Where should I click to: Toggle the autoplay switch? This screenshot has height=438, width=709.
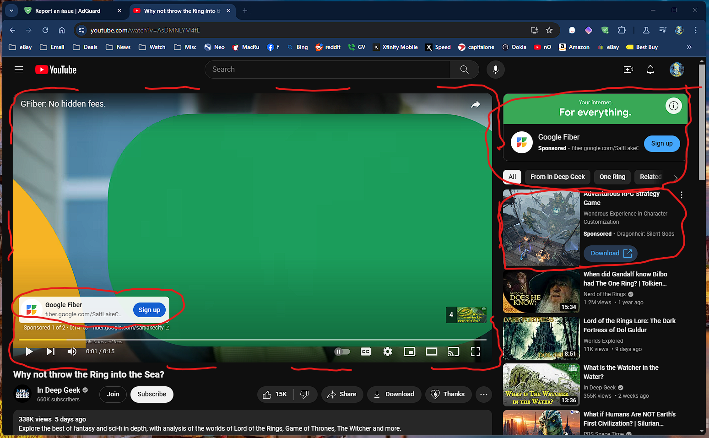[342, 351]
